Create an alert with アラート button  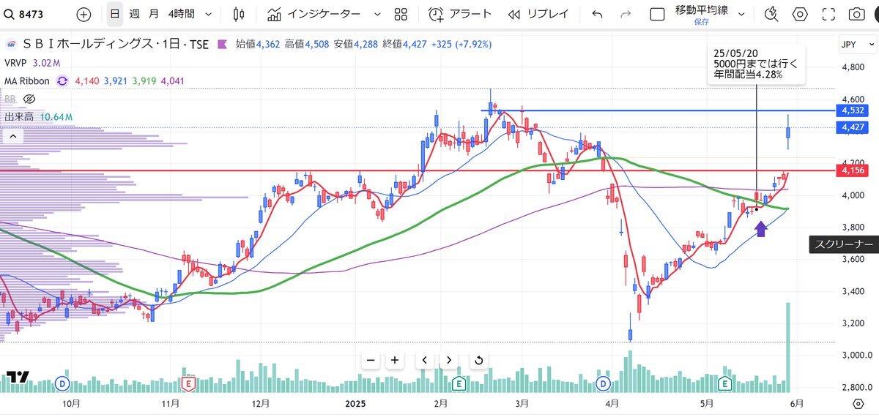[x=460, y=14]
